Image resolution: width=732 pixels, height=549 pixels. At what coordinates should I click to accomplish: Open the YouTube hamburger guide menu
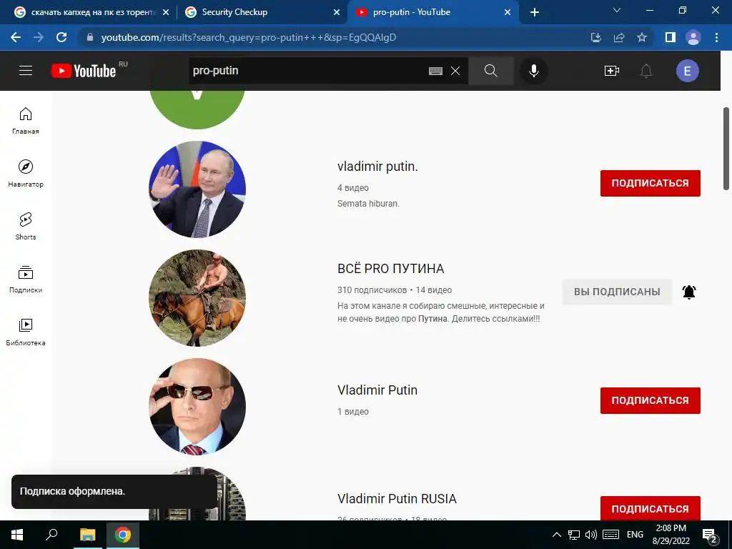coord(26,71)
